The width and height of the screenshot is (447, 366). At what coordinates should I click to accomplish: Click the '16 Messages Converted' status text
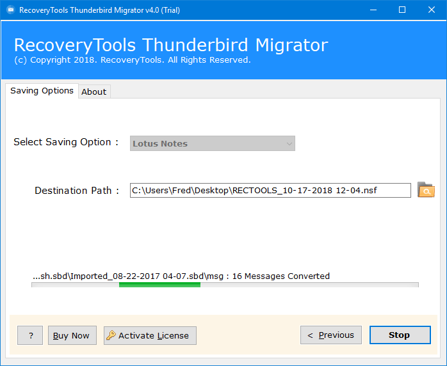(x=280, y=276)
